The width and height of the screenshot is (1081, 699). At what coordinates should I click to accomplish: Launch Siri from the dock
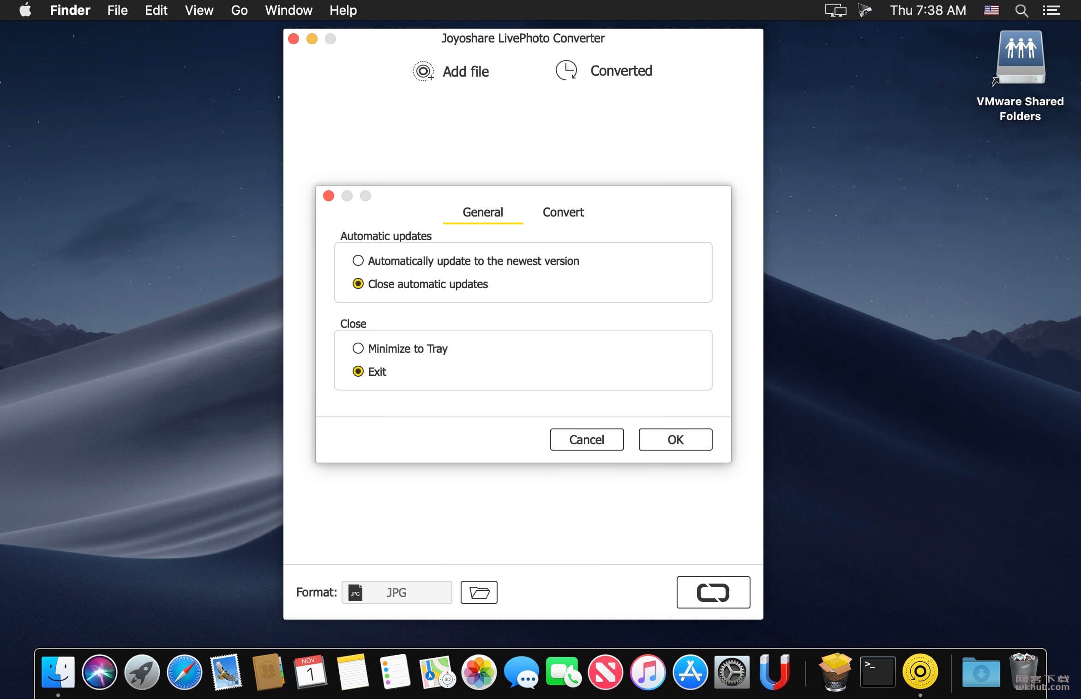(x=100, y=672)
